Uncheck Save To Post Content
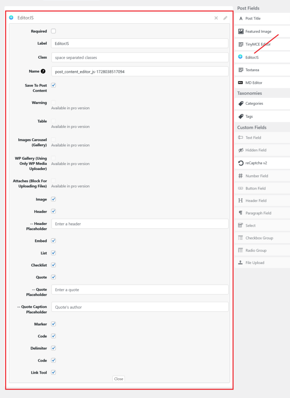290x398 pixels. [54, 85]
